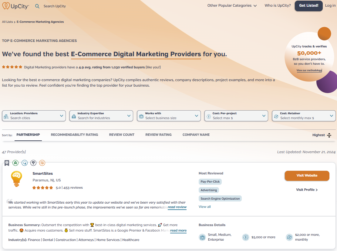The image size is (337, 251).
Task: Click the SmartSites lightbulb logo
Action: (x=17, y=179)
